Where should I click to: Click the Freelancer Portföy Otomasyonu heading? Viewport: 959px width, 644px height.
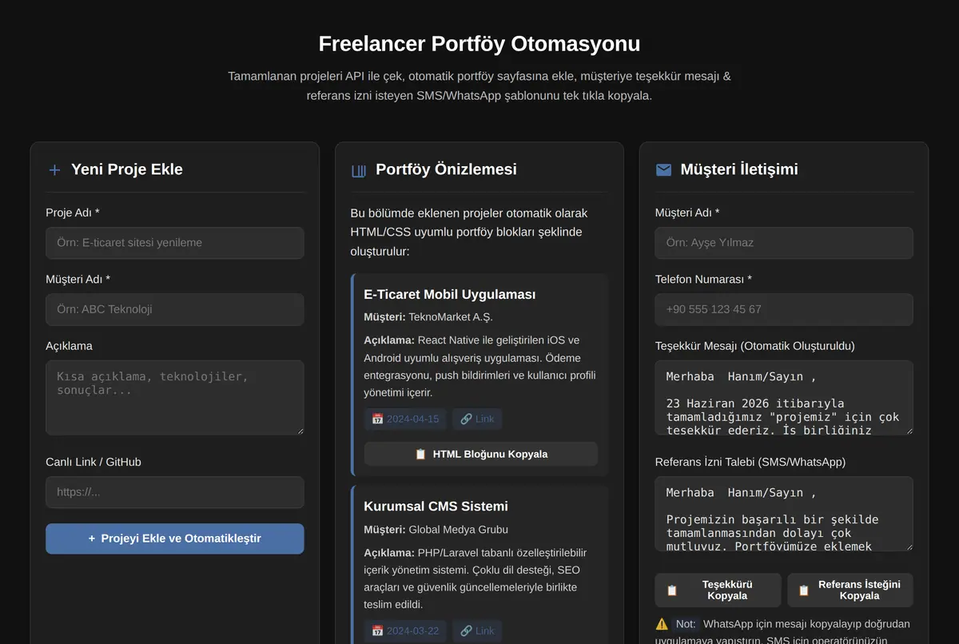pos(479,43)
